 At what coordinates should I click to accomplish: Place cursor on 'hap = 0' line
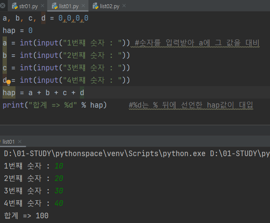[x=18, y=30]
